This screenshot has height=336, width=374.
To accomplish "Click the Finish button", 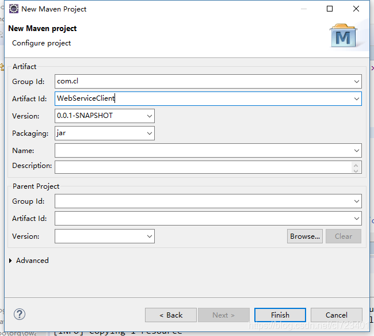I will (280, 315).
